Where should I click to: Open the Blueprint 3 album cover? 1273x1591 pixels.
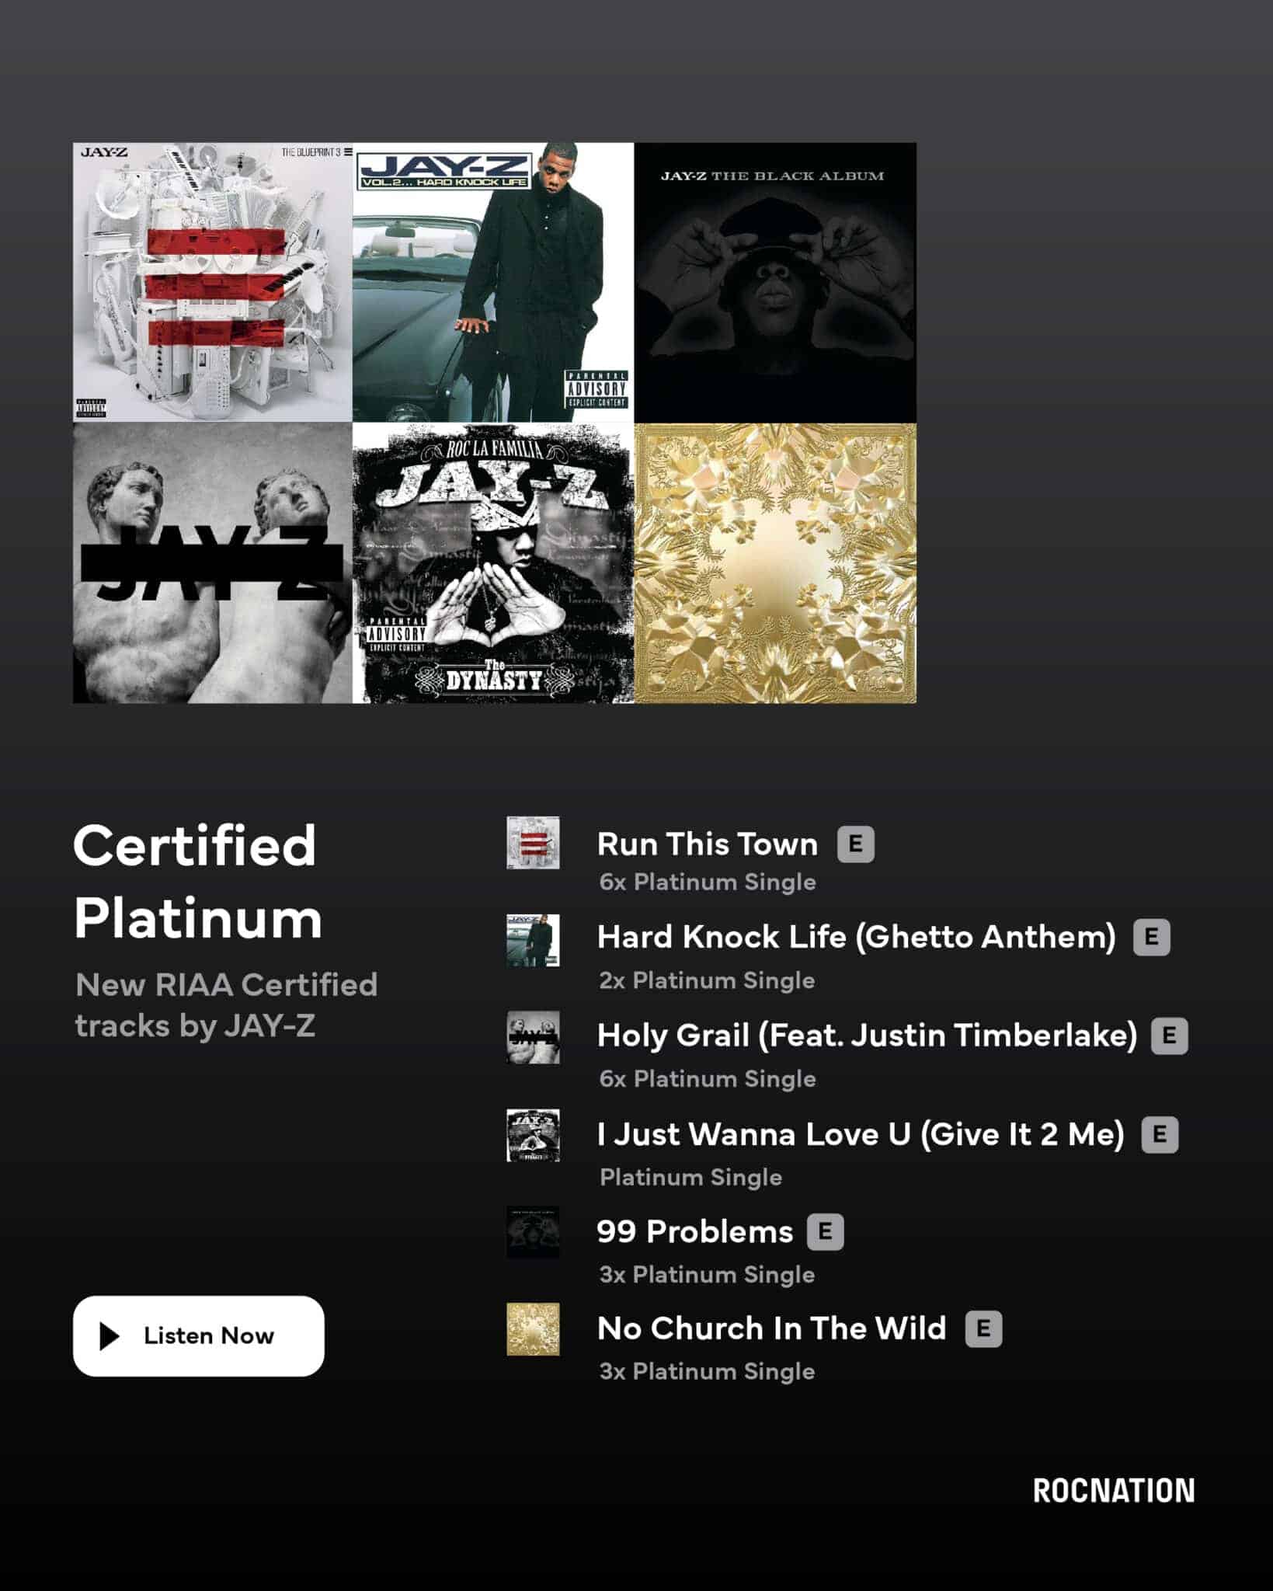coord(213,282)
